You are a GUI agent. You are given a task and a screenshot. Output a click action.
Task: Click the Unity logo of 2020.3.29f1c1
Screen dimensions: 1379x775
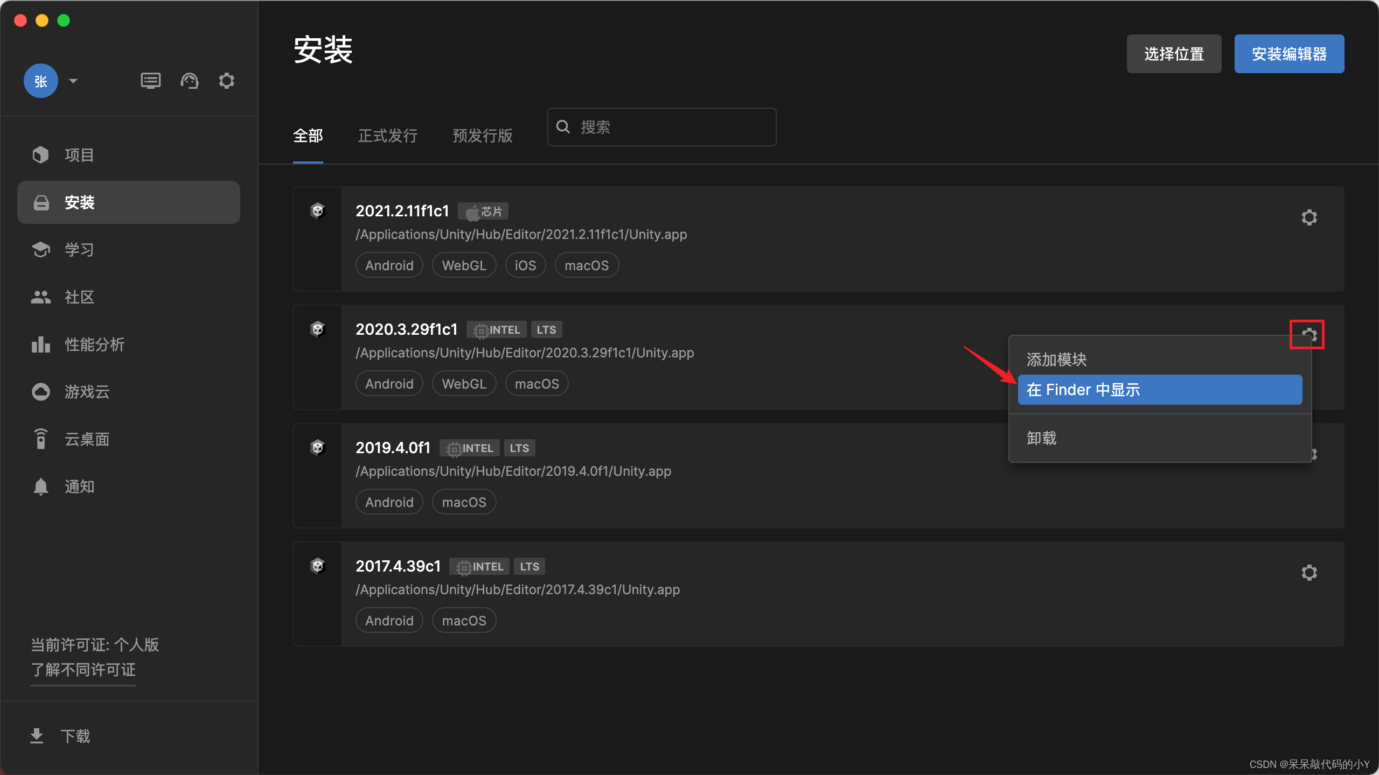coord(318,329)
